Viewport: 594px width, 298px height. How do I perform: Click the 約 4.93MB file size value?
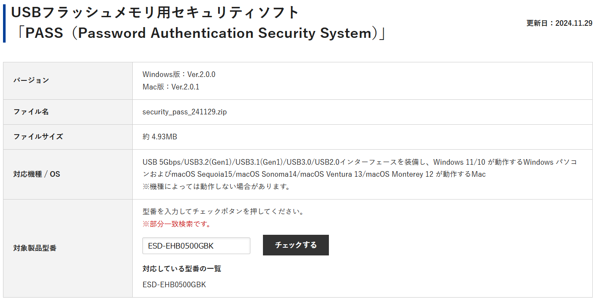pyautogui.click(x=159, y=137)
